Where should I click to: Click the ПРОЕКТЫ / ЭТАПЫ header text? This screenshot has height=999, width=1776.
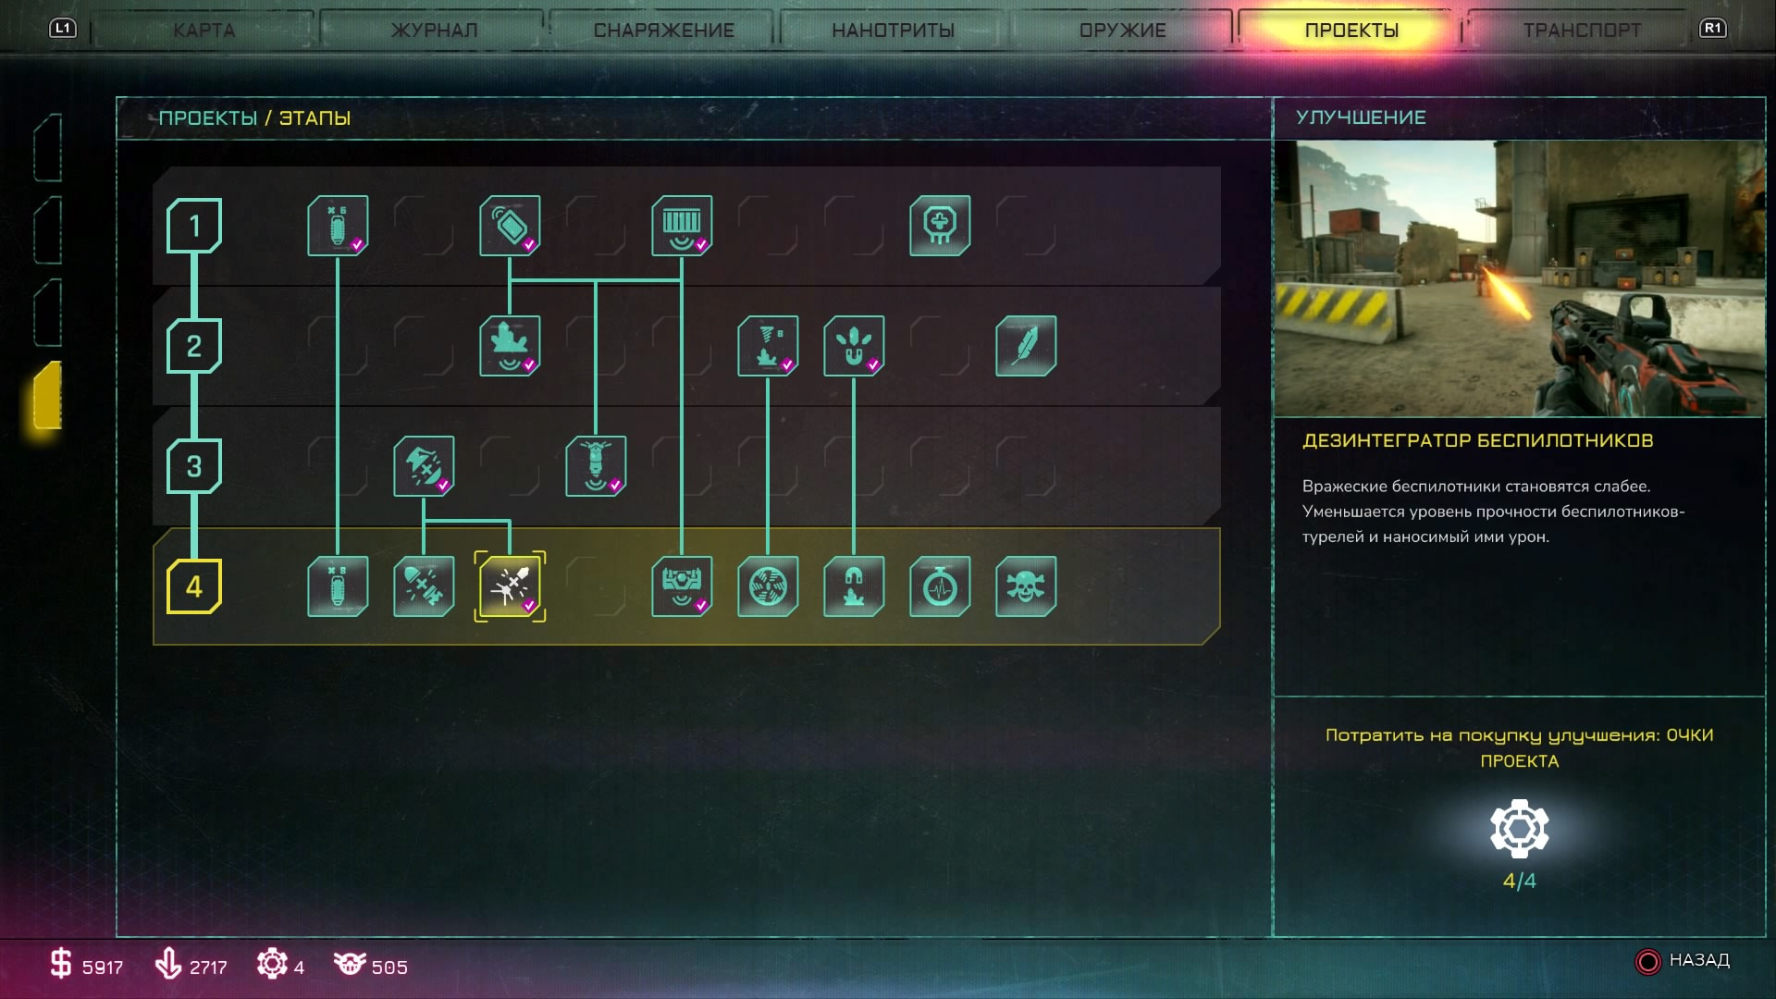pos(254,118)
